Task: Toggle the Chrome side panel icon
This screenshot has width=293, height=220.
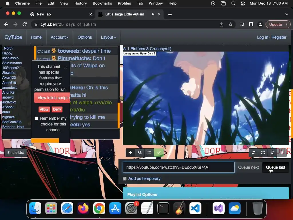Action: point(251,24)
